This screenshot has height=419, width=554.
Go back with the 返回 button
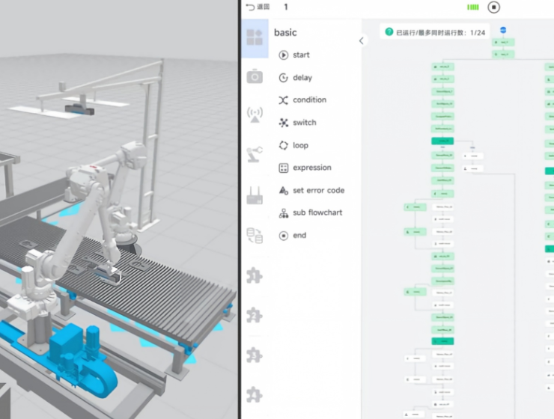[258, 7]
